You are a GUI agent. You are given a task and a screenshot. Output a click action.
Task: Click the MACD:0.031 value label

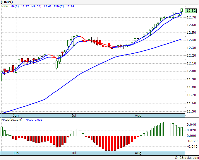pyautogui.click(x=34, y=120)
